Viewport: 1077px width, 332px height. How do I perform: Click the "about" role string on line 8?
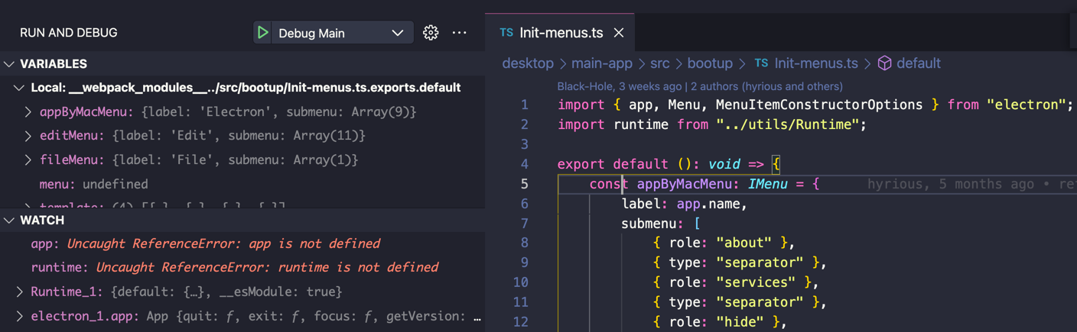pos(744,243)
